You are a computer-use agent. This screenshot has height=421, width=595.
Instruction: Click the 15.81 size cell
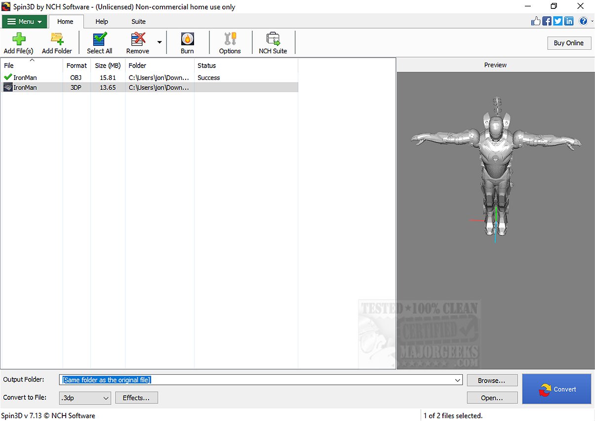coord(108,77)
